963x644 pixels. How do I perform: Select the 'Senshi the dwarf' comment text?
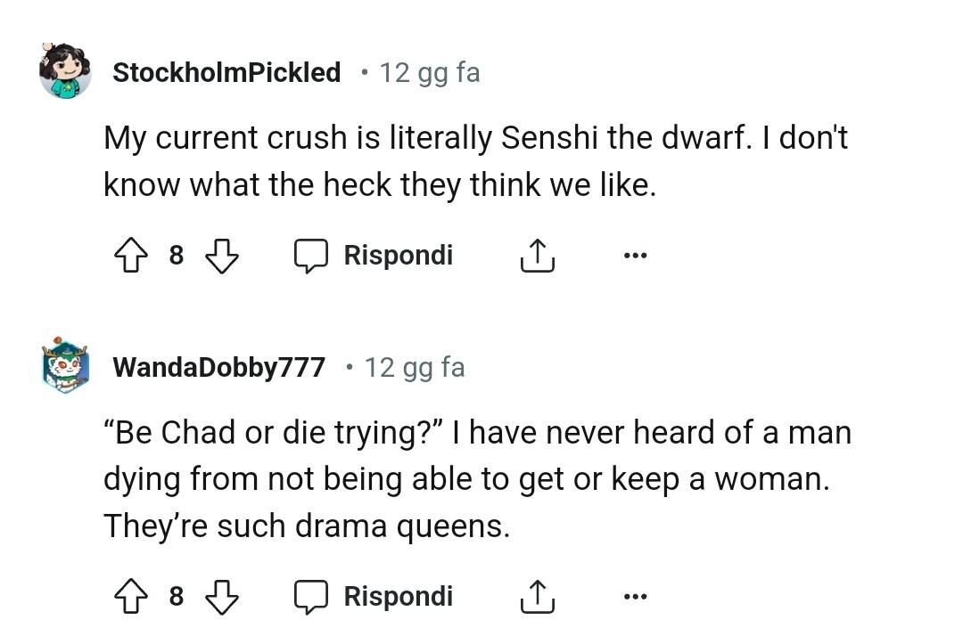[475, 161]
